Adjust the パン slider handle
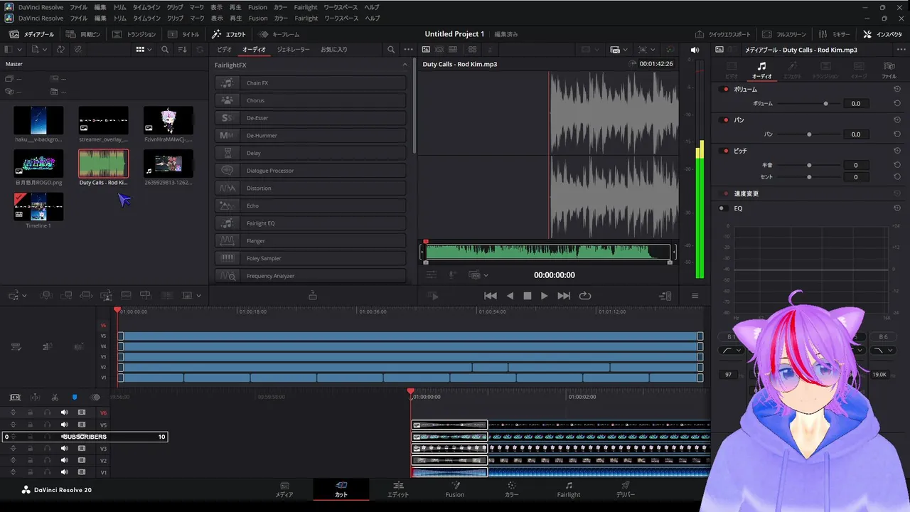Image resolution: width=910 pixels, height=512 pixels. coord(809,134)
